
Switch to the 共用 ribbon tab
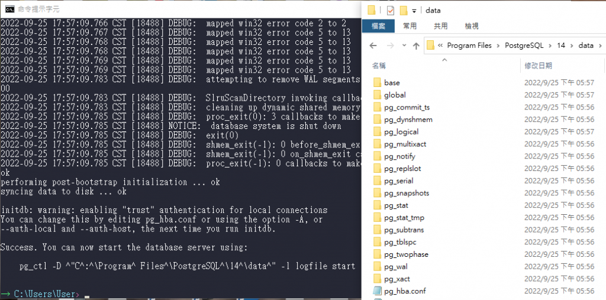[440, 26]
